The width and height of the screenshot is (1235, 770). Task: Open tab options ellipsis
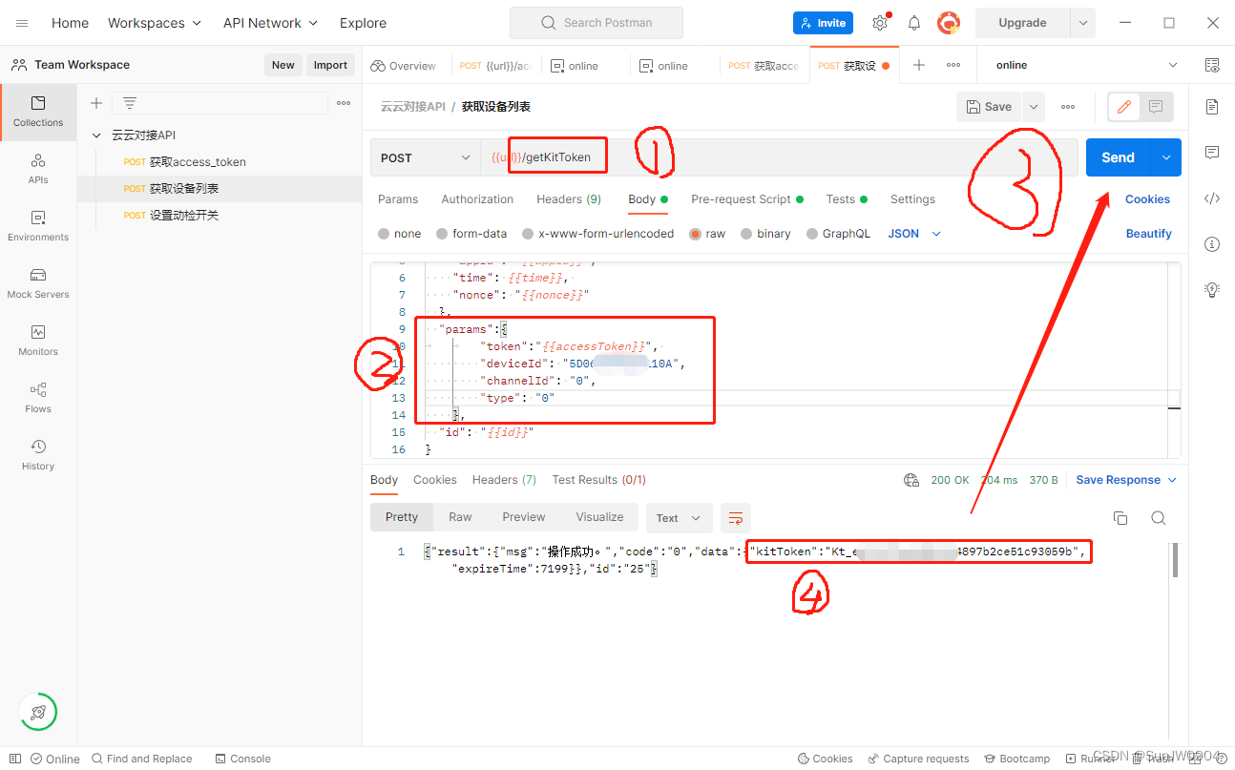point(953,65)
